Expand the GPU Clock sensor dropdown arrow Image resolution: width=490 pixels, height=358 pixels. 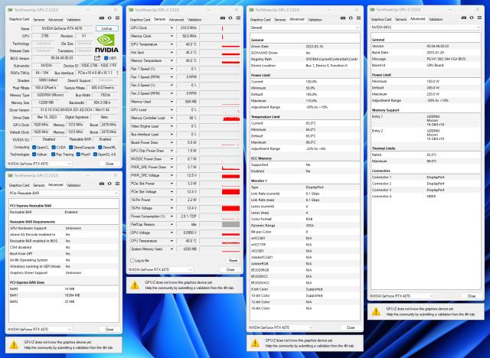pyautogui.click(x=171, y=28)
